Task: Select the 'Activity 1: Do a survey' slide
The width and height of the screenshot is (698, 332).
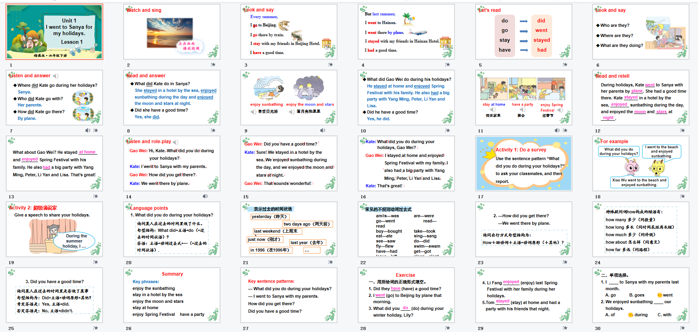Action: (524, 164)
